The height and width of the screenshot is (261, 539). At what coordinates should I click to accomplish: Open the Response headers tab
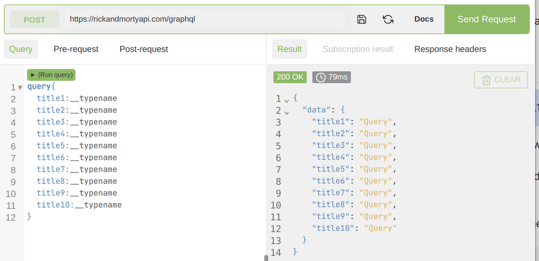click(450, 49)
